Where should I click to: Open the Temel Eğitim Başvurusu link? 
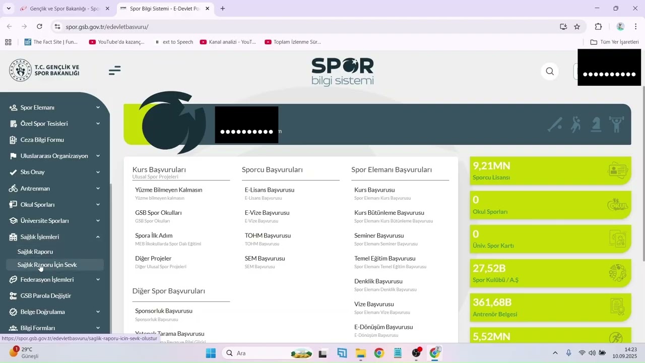point(385,259)
